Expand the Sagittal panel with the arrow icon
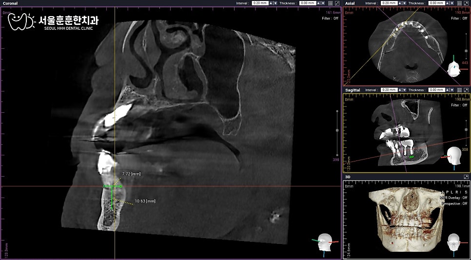This screenshot has height=260, width=471. (x=466, y=90)
